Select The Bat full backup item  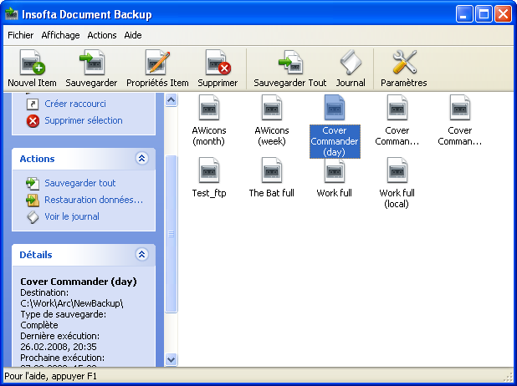272,178
